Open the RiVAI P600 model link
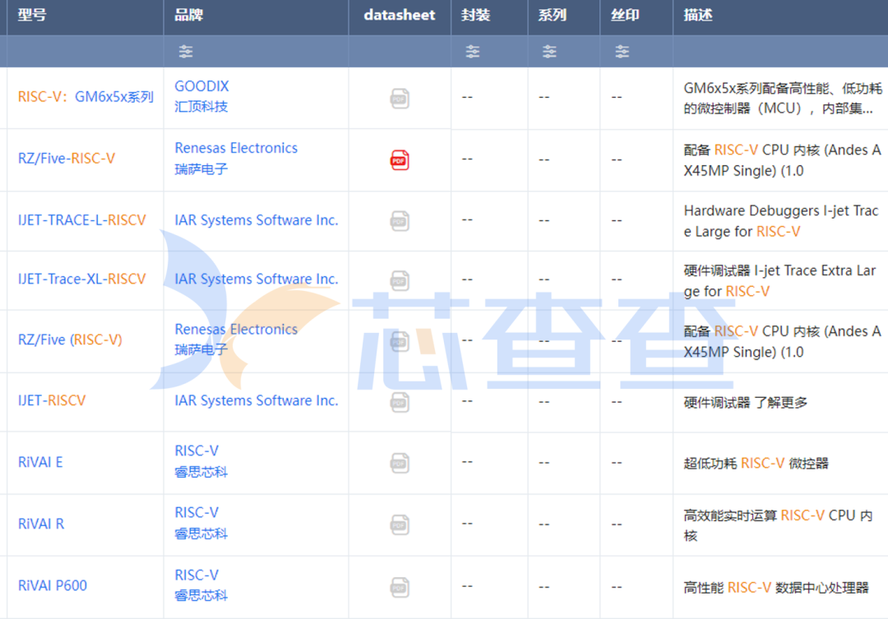888x619 pixels. pos(52,585)
